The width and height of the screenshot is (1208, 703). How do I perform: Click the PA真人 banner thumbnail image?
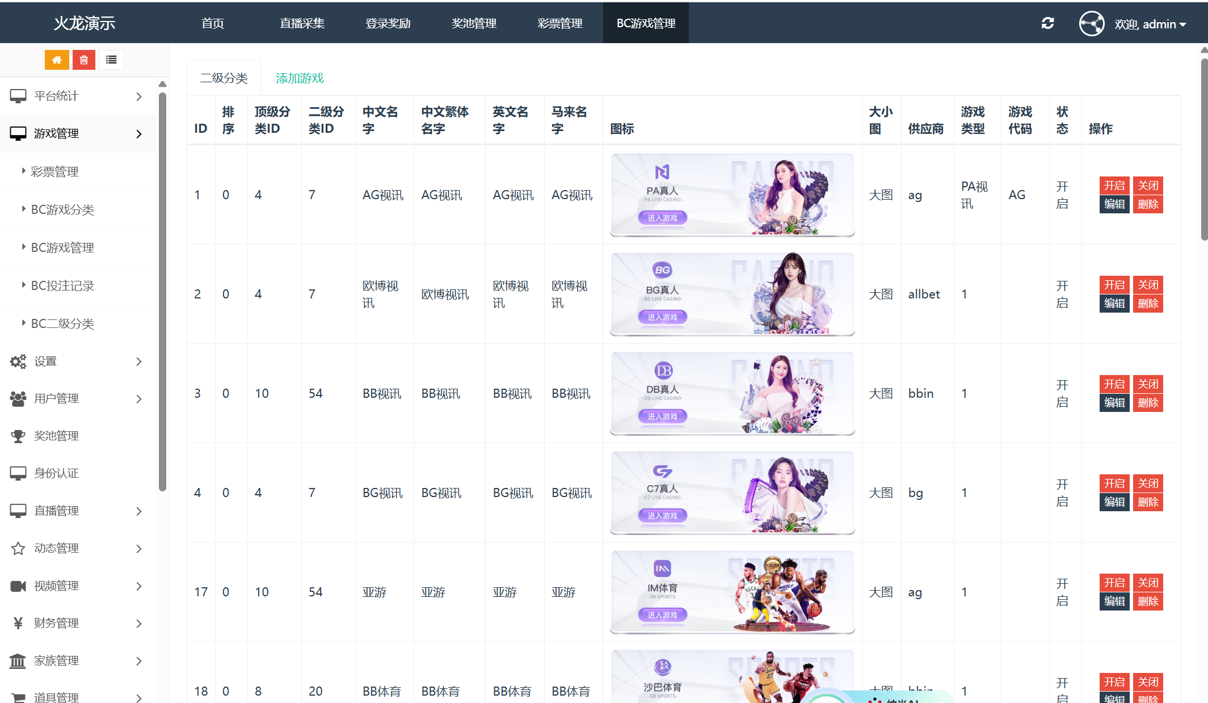[732, 195]
